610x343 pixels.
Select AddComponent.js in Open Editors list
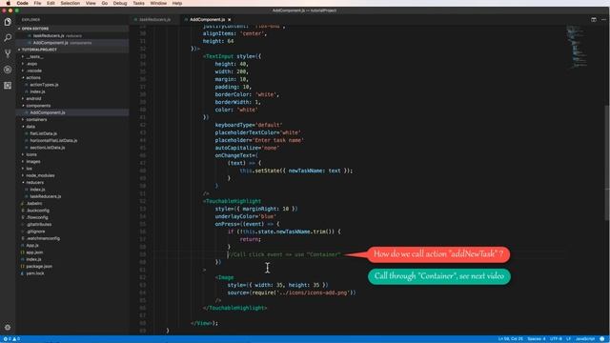72,43
